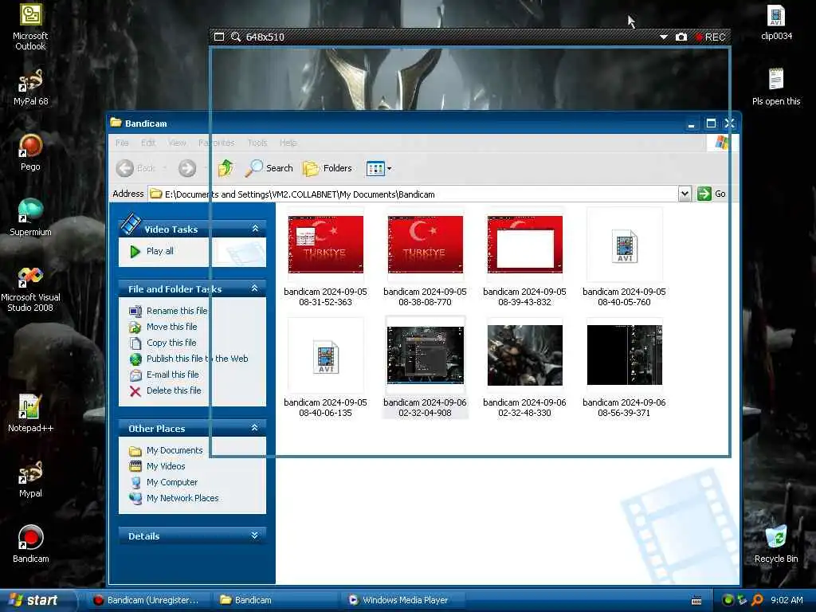816x612 pixels.
Task: Open the View menu
Action: coord(177,143)
